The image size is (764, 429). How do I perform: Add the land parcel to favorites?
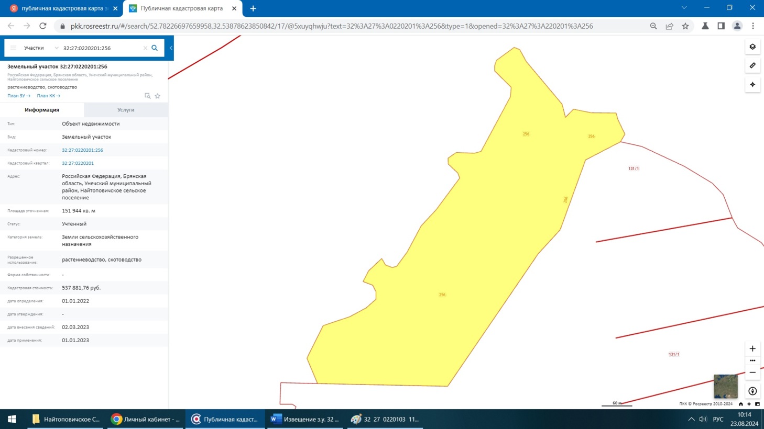point(158,96)
